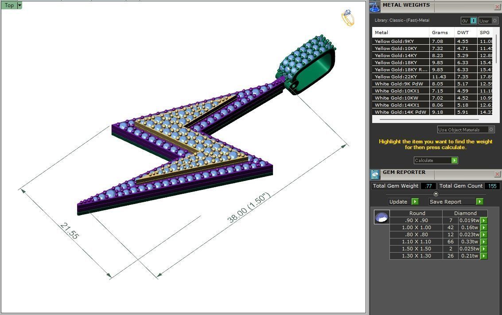Click the Diamond column header

click(465, 213)
